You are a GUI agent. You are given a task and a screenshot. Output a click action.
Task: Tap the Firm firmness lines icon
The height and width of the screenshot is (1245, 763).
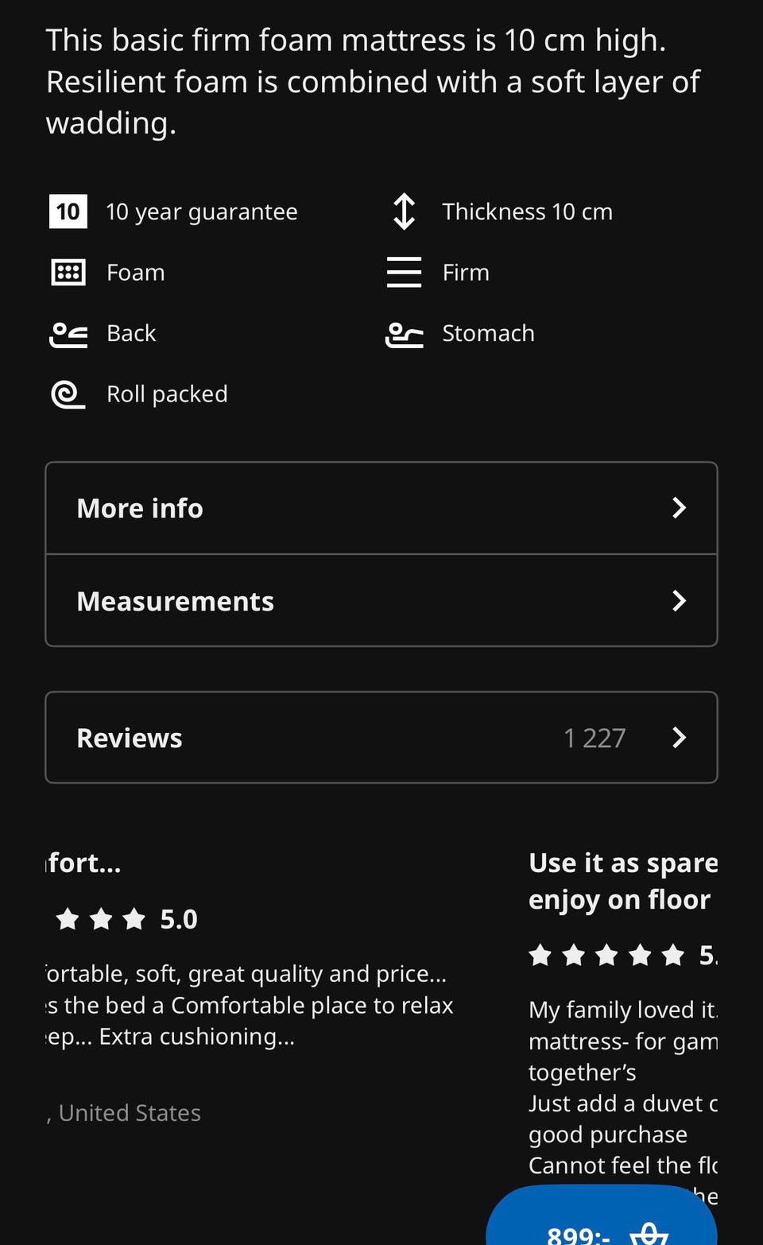(x=404, y=272)
